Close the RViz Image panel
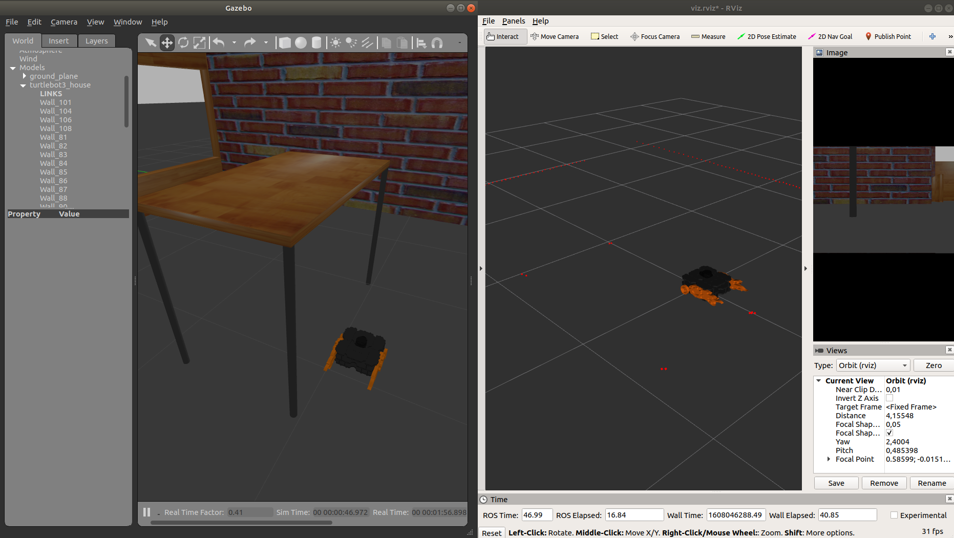The width and height of the screenshot is (954, 538). pos(949,52)
